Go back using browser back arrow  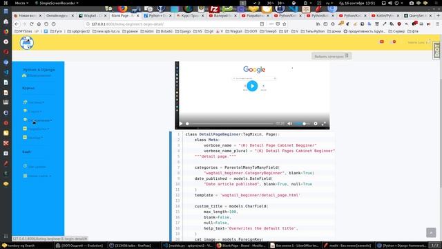17,24
